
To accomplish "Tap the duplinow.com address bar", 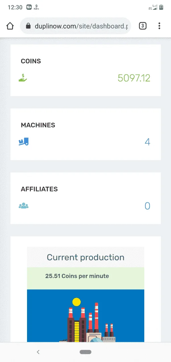I will tap(75, 26).
